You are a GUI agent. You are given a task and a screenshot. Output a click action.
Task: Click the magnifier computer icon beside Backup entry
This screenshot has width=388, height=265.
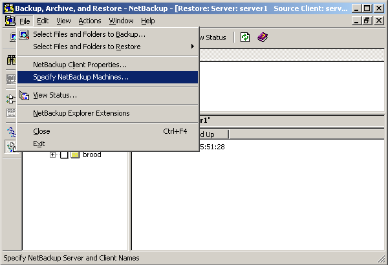coord(24,34)
